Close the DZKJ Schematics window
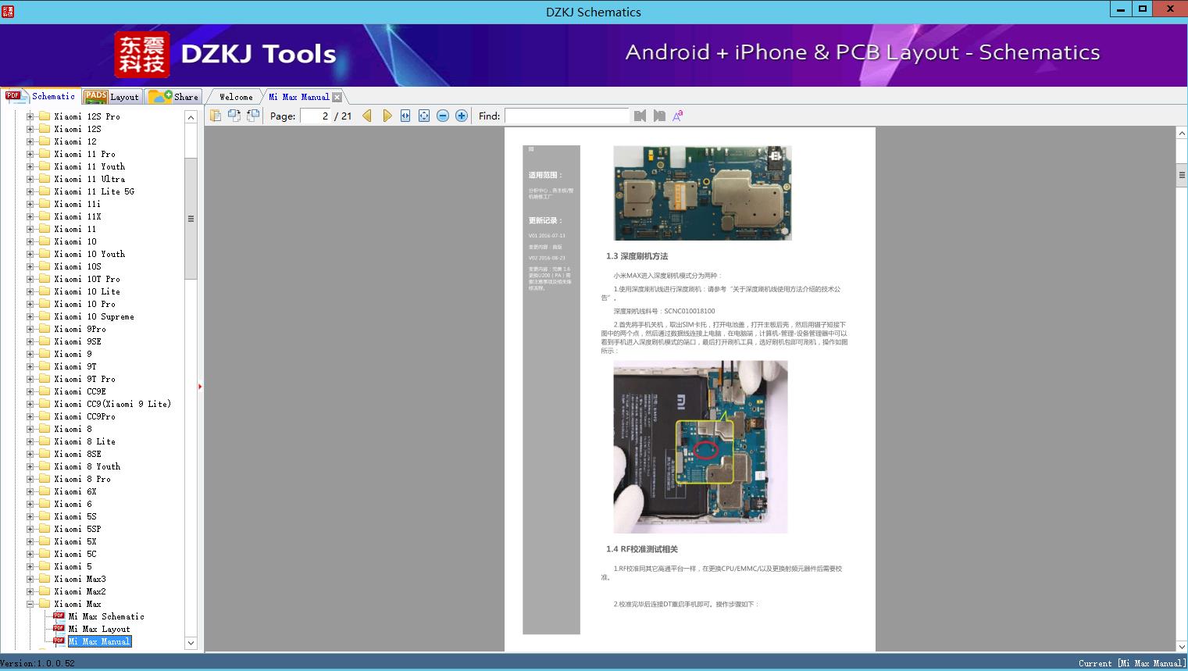This screenshot has height=671, width=1188. click(1170, 9)
